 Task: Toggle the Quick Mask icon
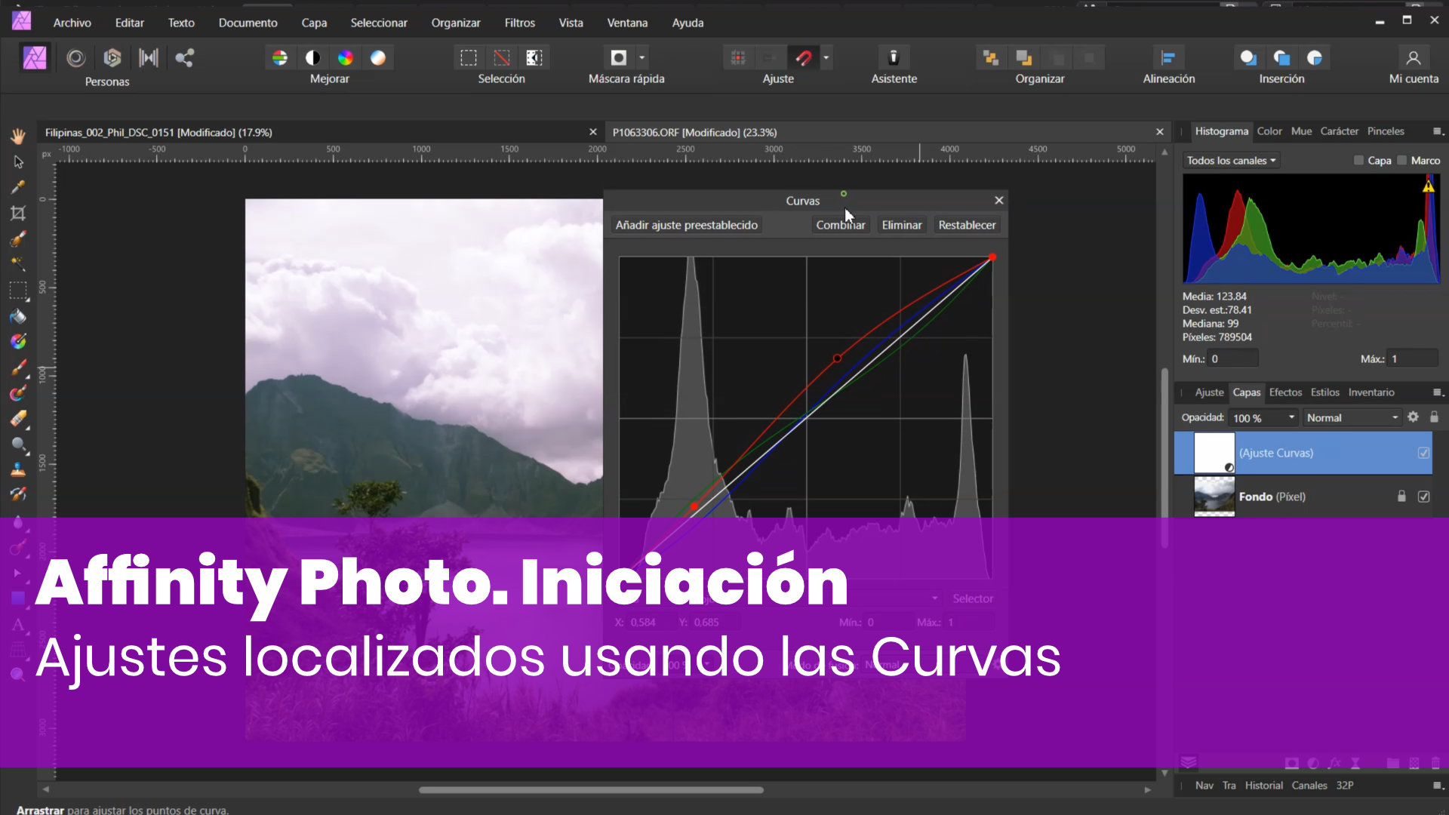point(619,58)
